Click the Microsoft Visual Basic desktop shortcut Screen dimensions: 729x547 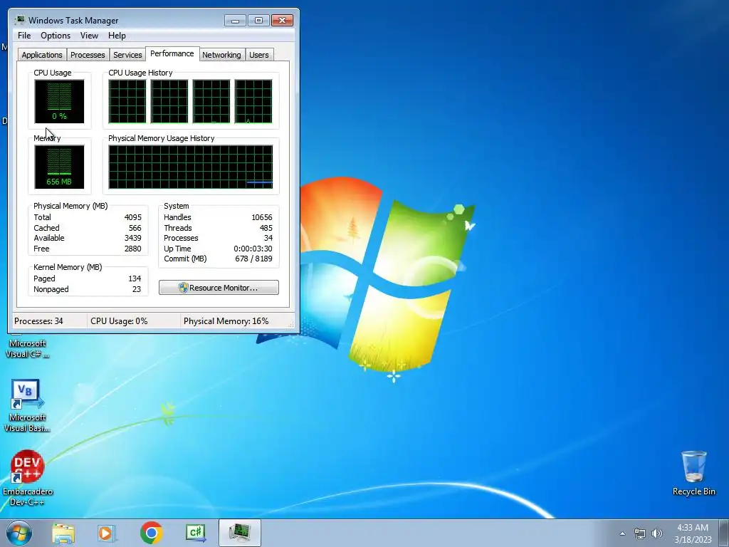tap(27, 405)
